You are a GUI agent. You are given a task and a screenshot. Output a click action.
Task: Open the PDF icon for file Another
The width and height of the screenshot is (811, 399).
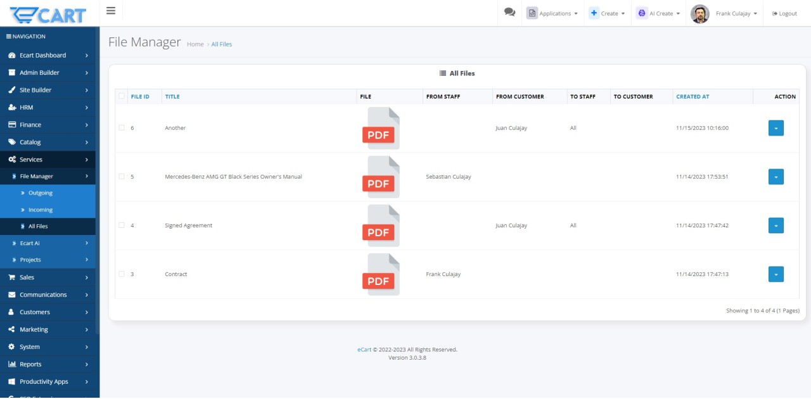point(381,128)
